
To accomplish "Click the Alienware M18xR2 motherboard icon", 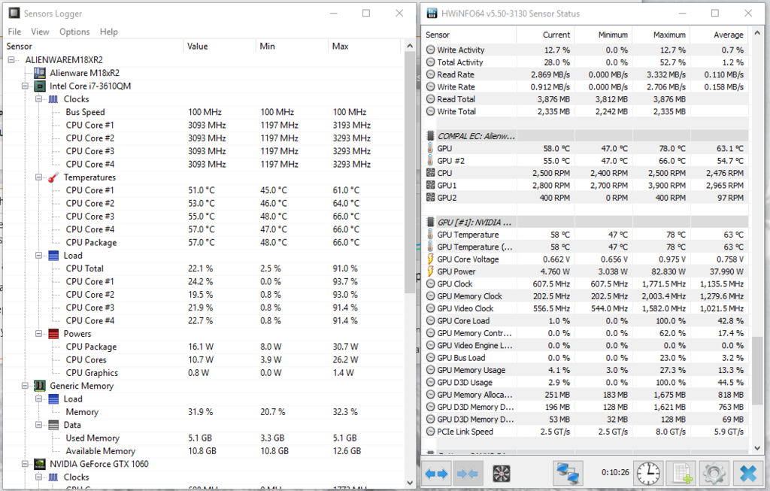I will [40, 73].
